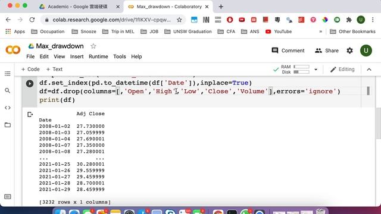Open Chrome three-dot menu
The height and width of the screenshot is (214, 381).
click(373, 20)
